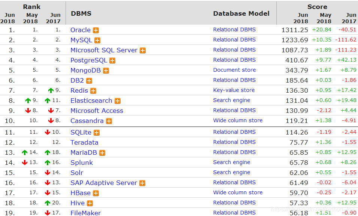Click Relational DBMS in Oracle row

[234, 30]
